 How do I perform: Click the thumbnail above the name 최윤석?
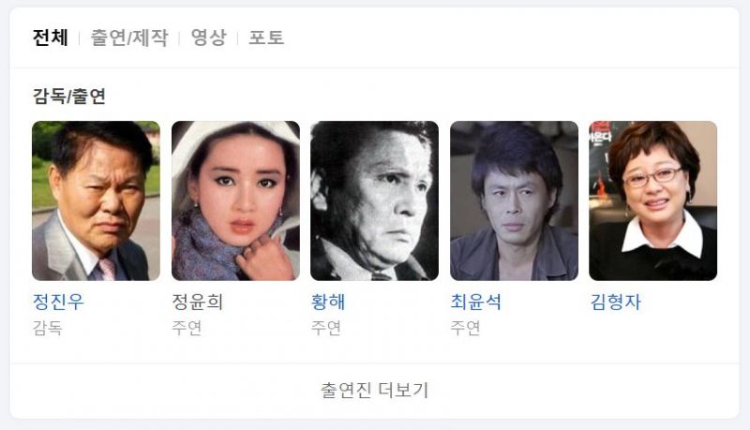(x=514, y=200)
